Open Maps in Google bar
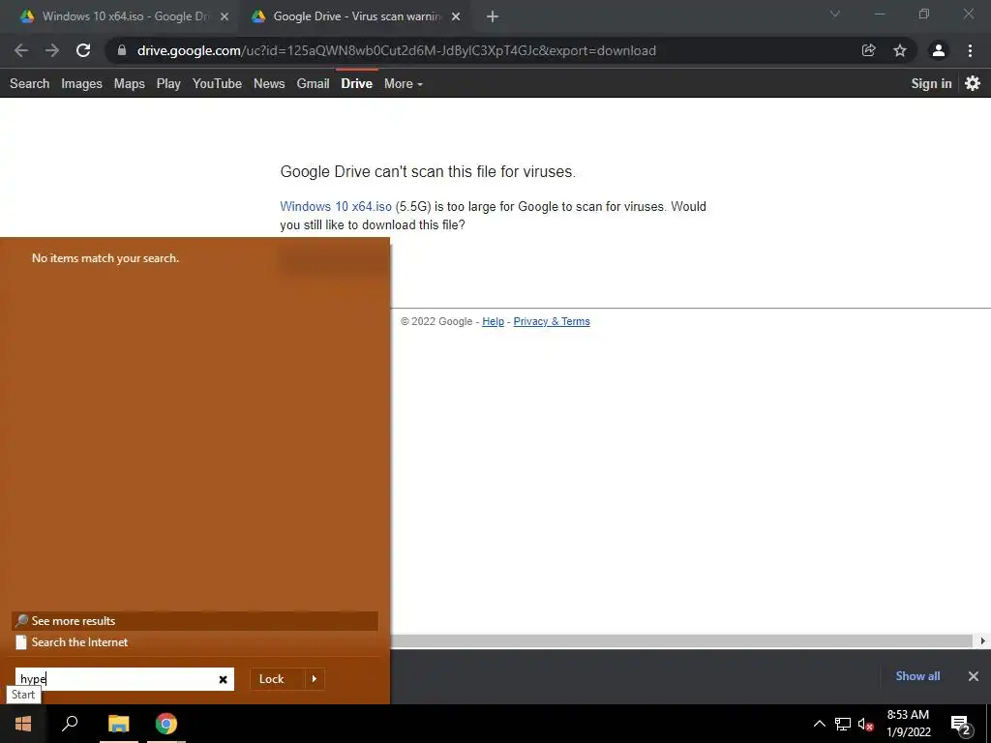 (x=130, y=83)
